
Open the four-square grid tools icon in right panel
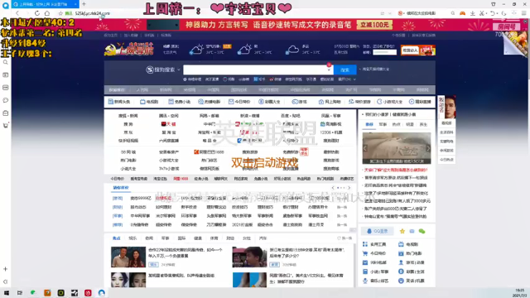tap(365, 244)
